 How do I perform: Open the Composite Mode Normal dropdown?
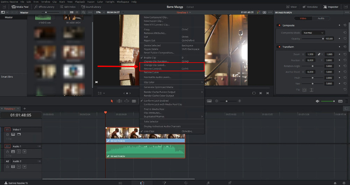coord(313,33)
